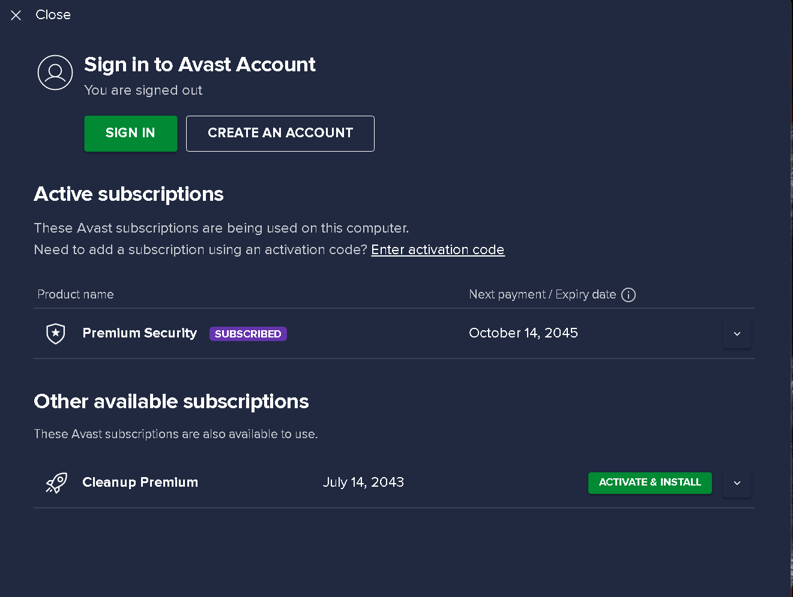This screenshot has height=597, width=793.
Task: Click the Close text label
Action: click(53, 14)
